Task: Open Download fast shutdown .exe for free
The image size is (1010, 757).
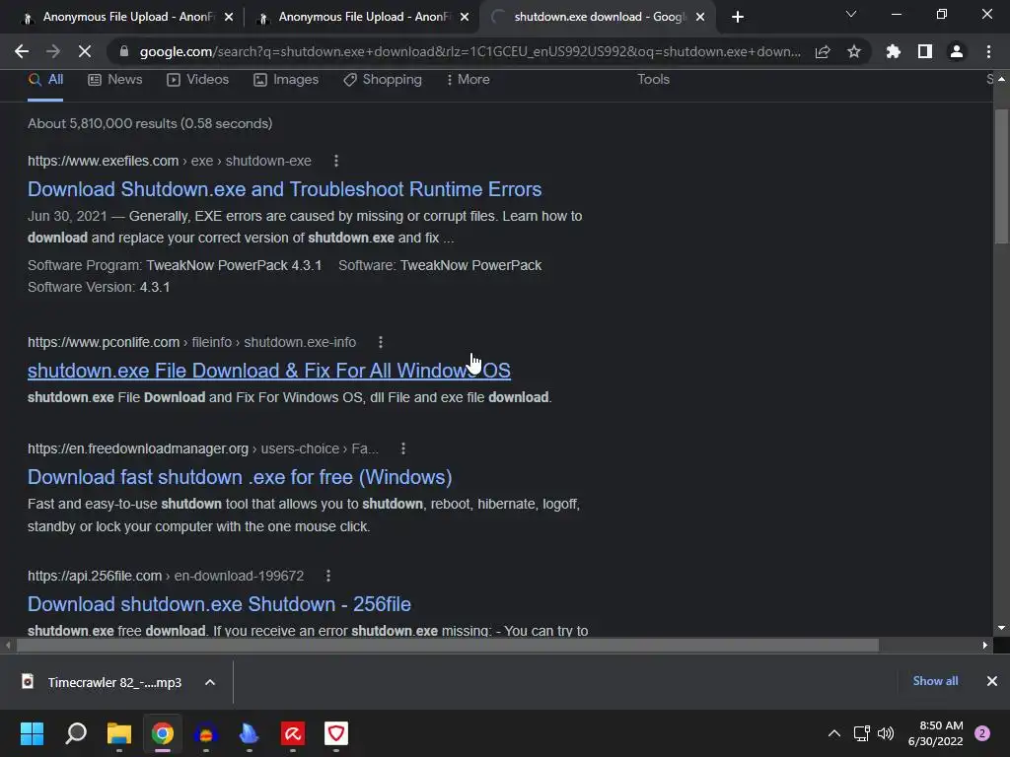Action: (240, 477)
